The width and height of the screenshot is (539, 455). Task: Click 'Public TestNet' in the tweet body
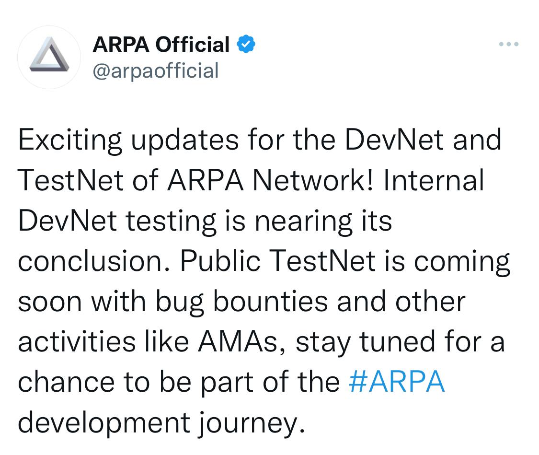click(278, 261)
